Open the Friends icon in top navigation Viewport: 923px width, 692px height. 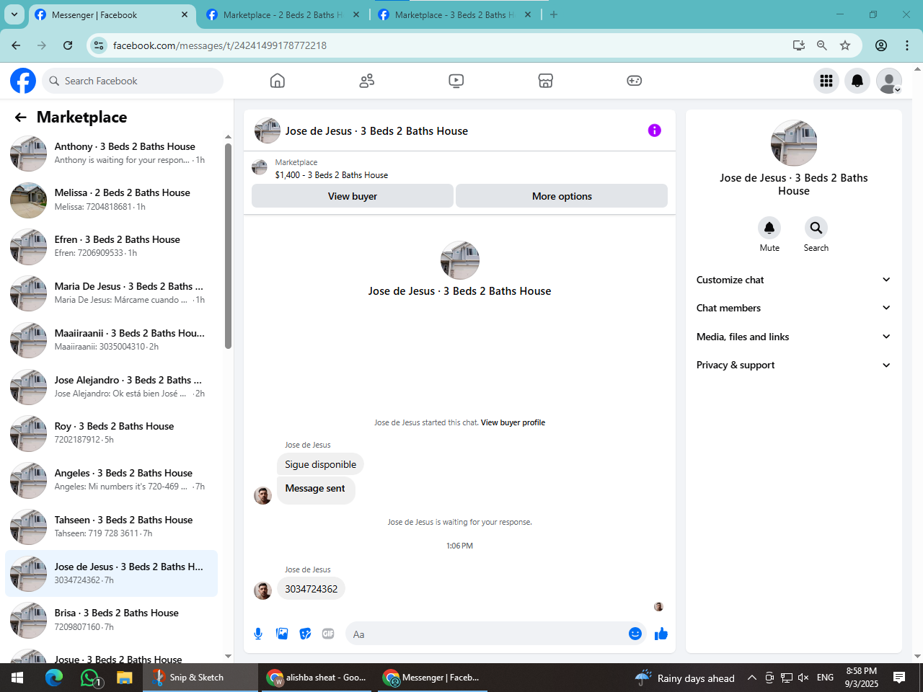pos(367,81)
